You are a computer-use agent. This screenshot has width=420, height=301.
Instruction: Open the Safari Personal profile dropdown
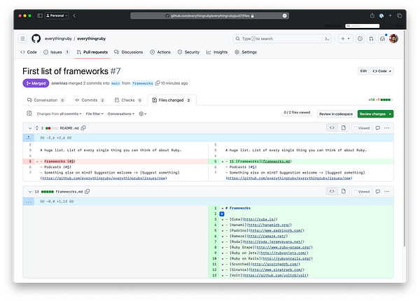click(x=57, y=15)
